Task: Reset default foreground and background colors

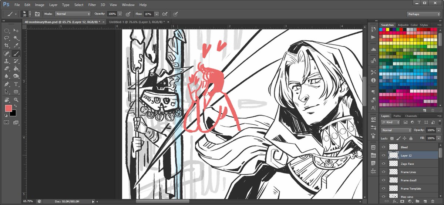Action: click(6, 115)
